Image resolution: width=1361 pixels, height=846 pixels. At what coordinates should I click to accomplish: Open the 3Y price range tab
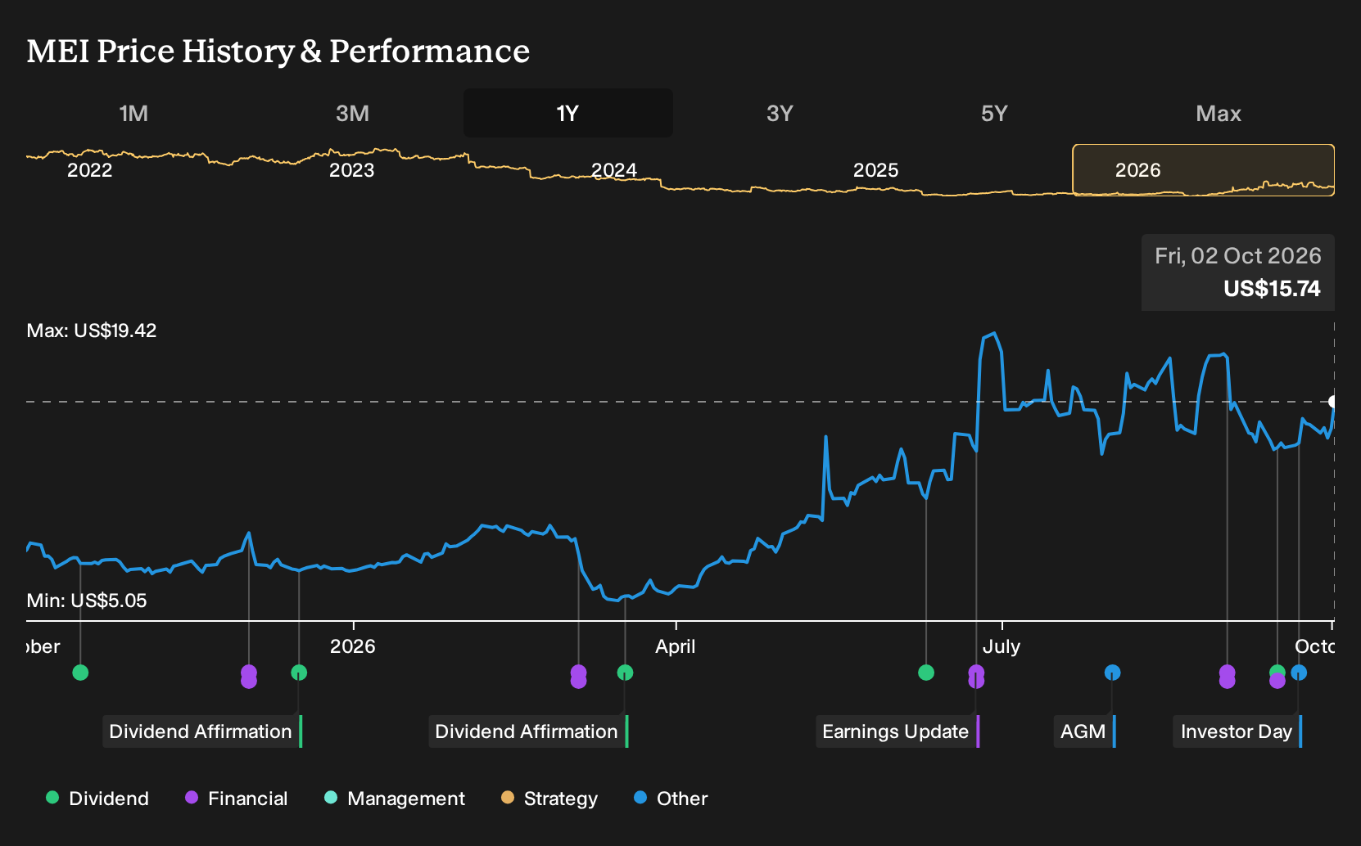click(780, 113)
